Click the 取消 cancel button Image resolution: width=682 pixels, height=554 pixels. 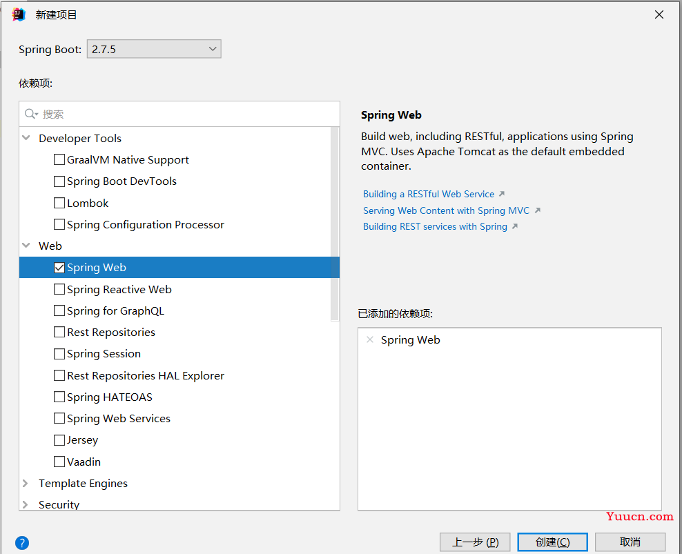click(x=630, y=542)
